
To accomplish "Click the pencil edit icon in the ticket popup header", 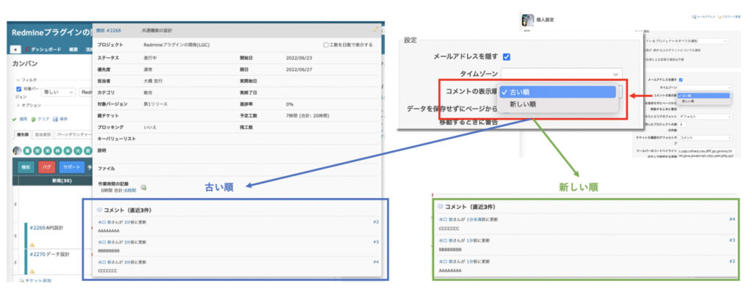I will 376,30.
